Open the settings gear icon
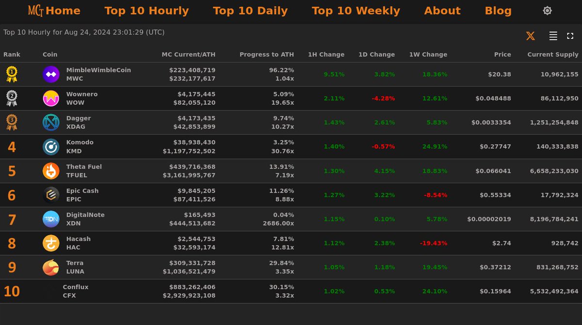Screen dimensions: 582x325 (x=547, y=11)
